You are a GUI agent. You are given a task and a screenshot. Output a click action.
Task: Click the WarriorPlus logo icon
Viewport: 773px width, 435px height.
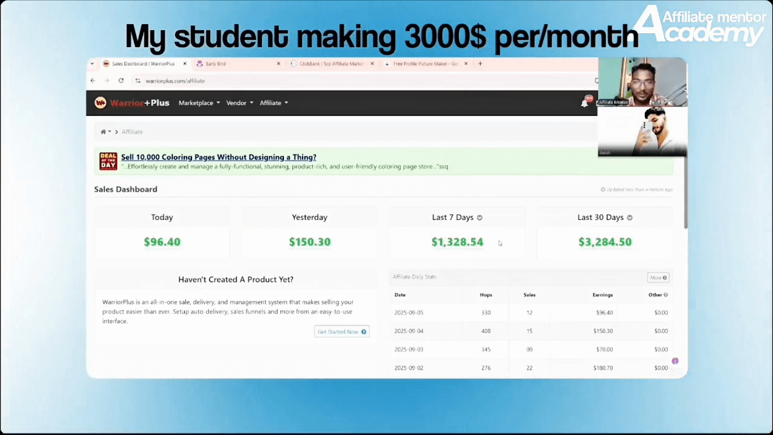tap(100, 103)
